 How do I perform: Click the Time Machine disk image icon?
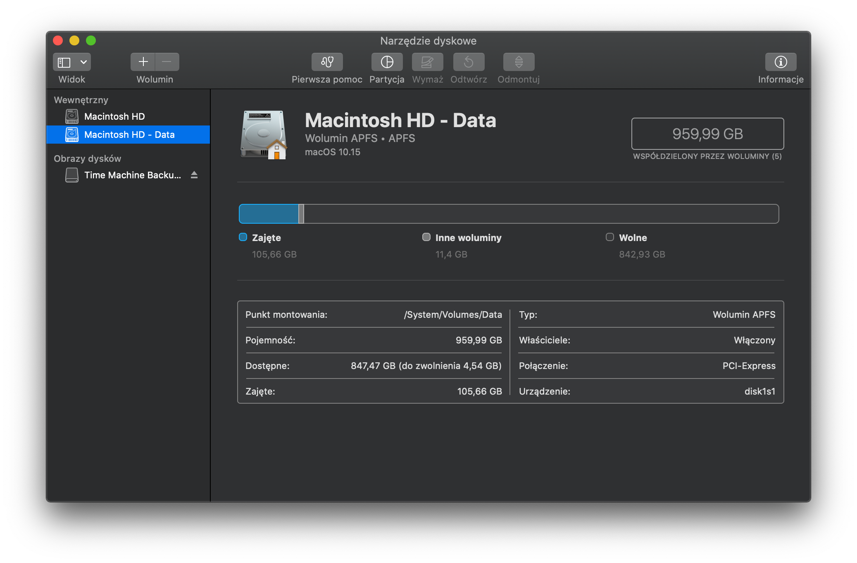[72, 175]
